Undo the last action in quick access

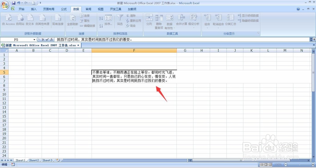pyautogui.click(x=19, y=3)
